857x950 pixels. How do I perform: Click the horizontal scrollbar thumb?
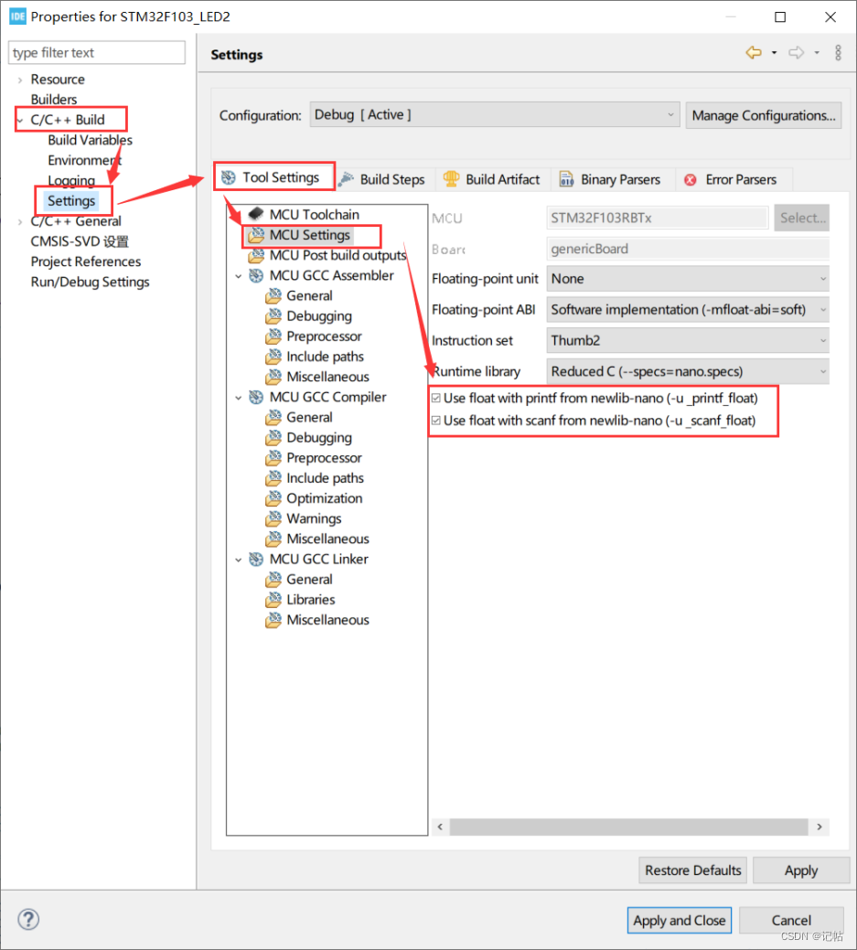[629, 827]
